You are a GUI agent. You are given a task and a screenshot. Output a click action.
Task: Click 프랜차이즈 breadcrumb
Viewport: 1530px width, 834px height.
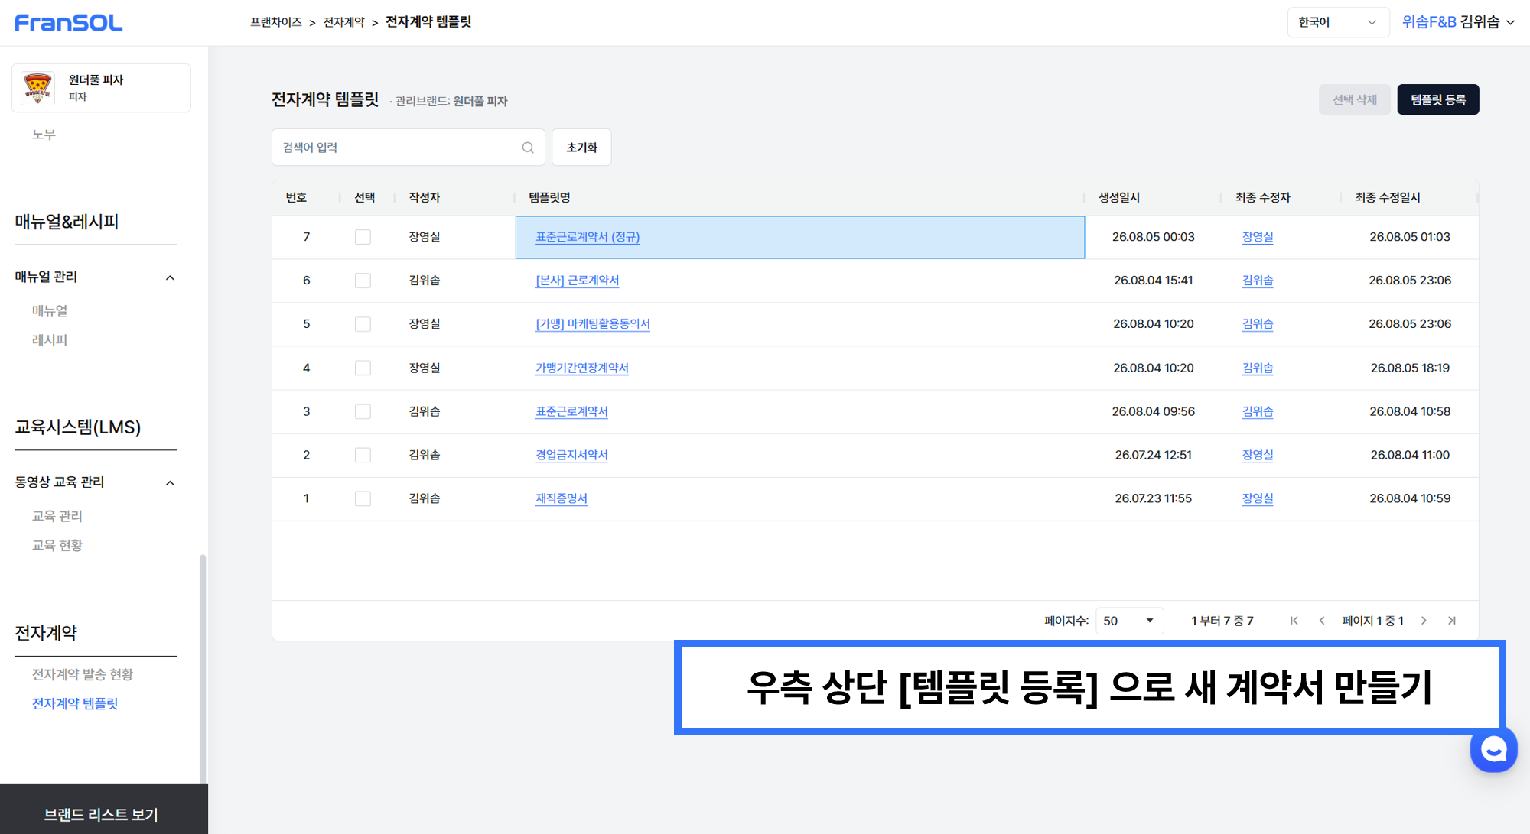pos(276,22)
